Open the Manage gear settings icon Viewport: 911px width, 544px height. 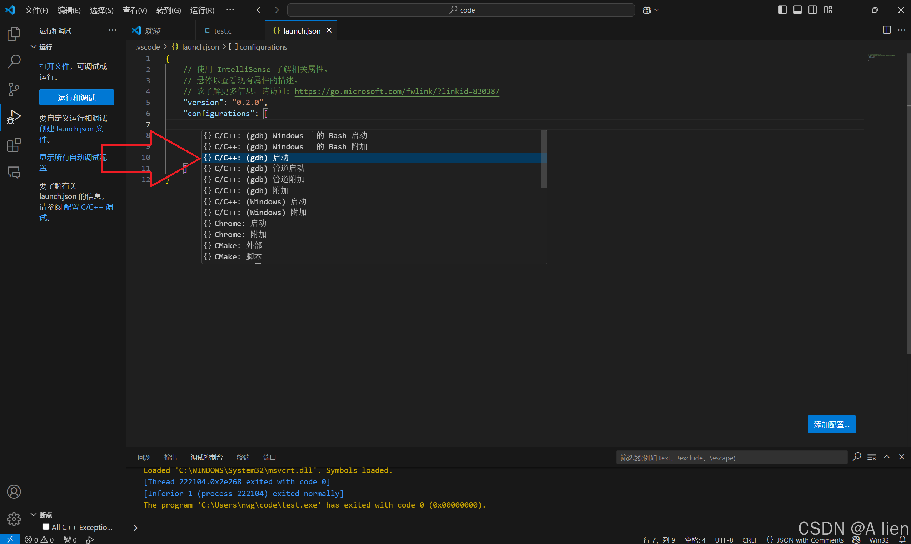point(14,519)
